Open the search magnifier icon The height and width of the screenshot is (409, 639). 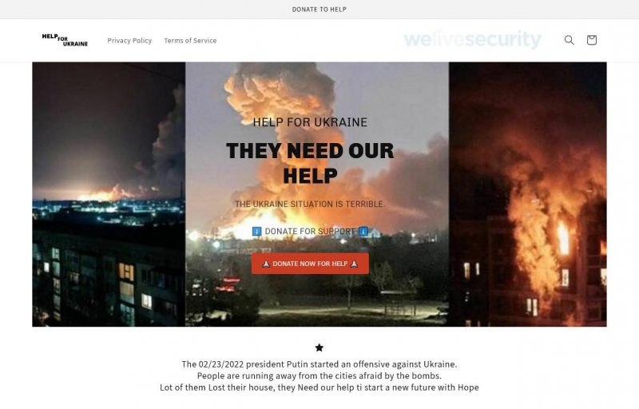569,40
